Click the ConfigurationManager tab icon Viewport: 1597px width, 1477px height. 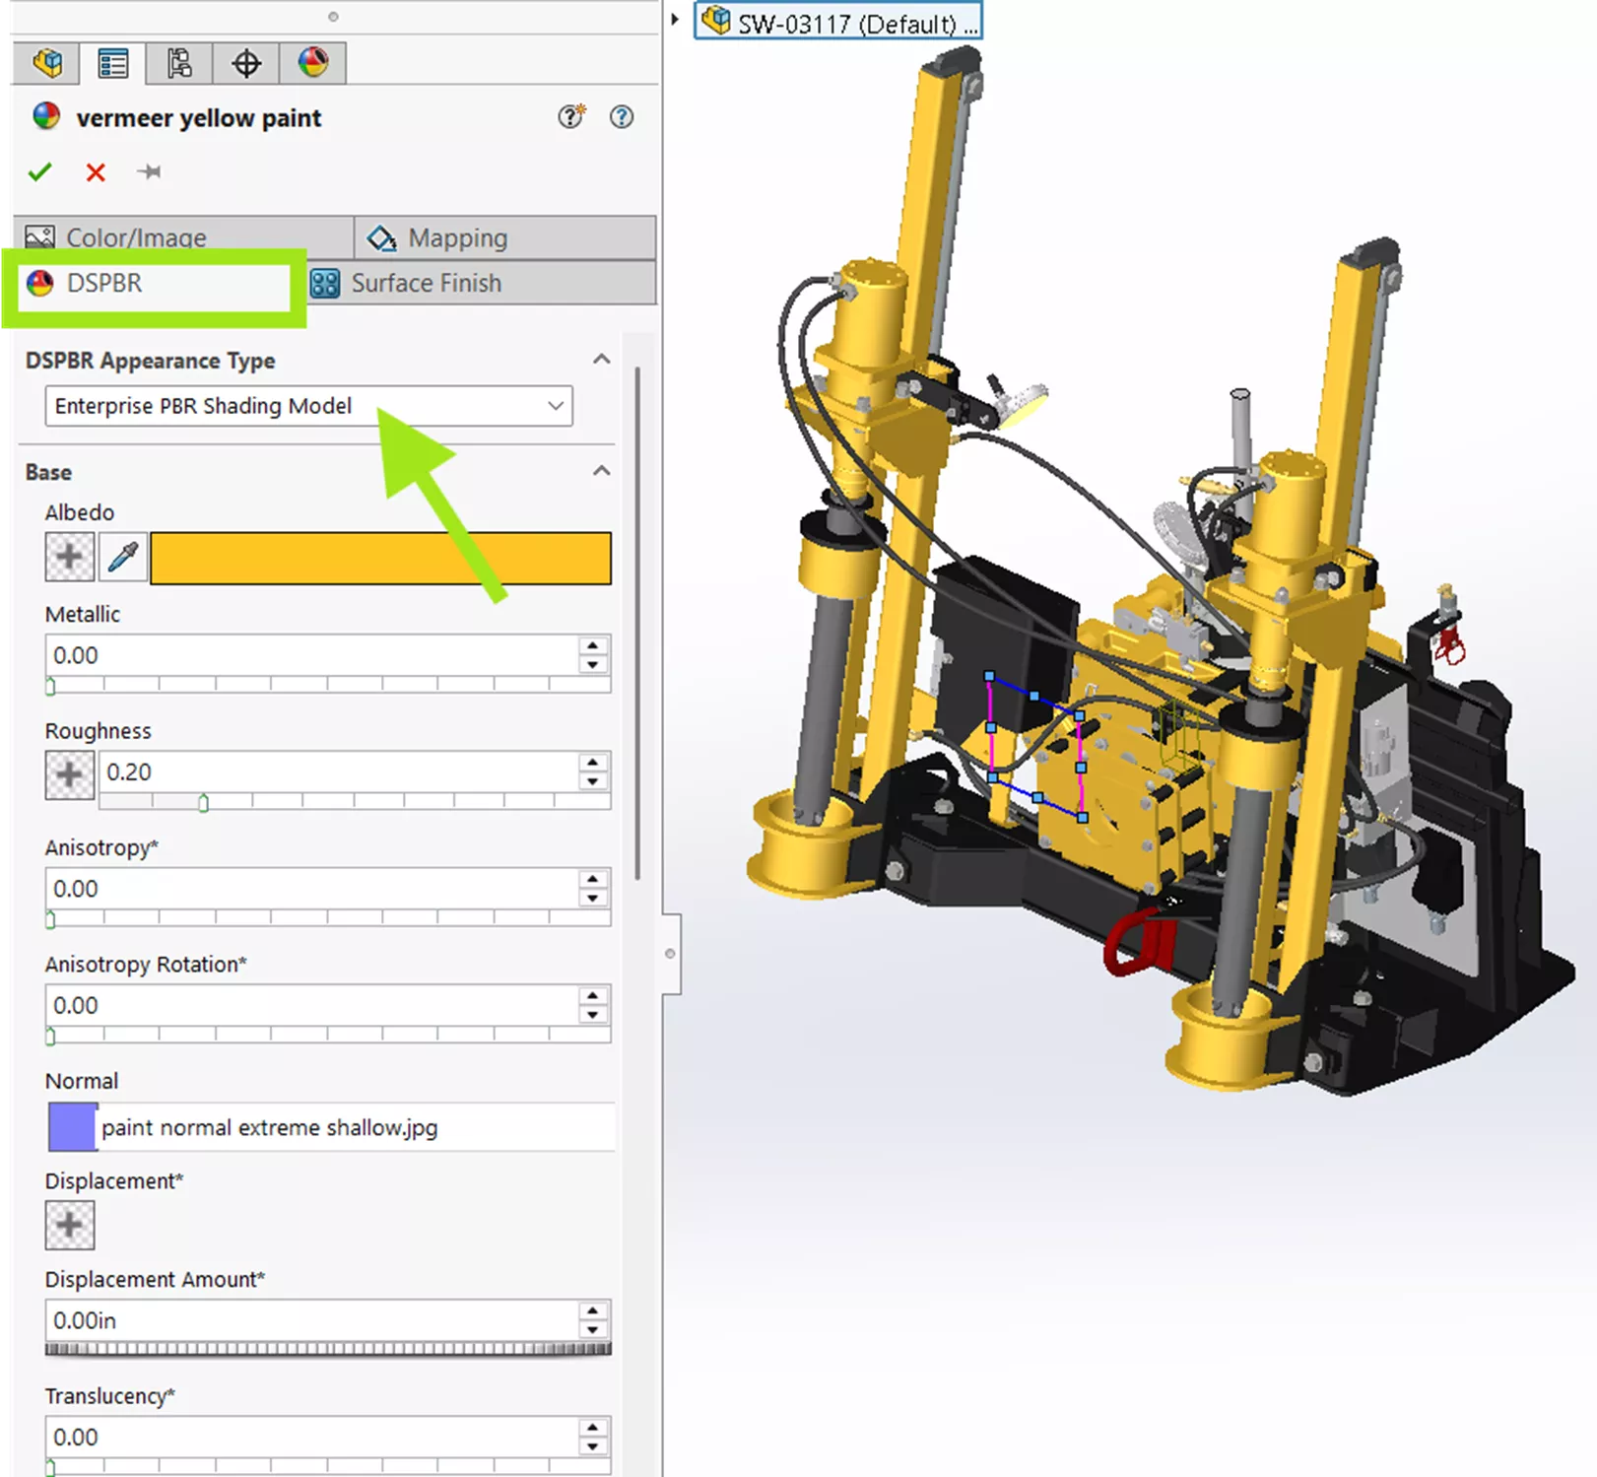pos(179,62)
